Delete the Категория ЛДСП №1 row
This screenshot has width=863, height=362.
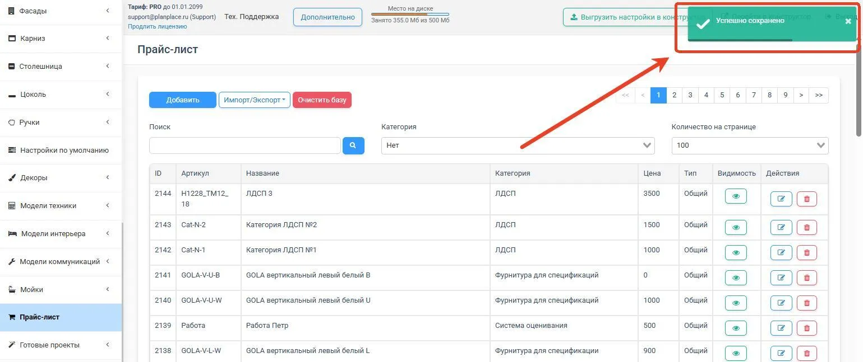click(x=807, y=252)
